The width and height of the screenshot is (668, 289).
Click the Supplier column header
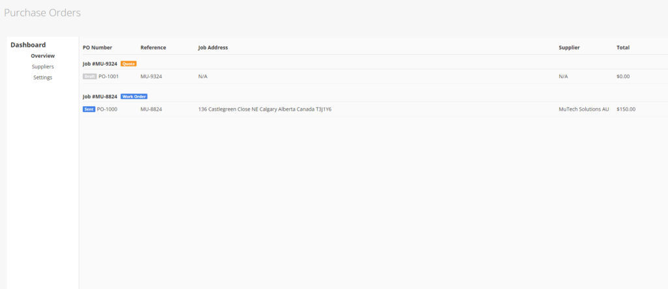coord(569,48)
